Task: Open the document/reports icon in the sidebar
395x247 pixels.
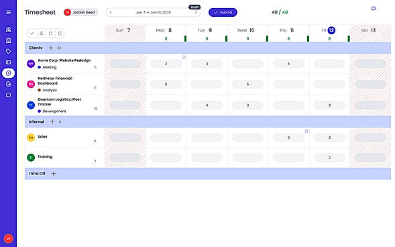Action: pyautogui.click(x=8, y=84)
